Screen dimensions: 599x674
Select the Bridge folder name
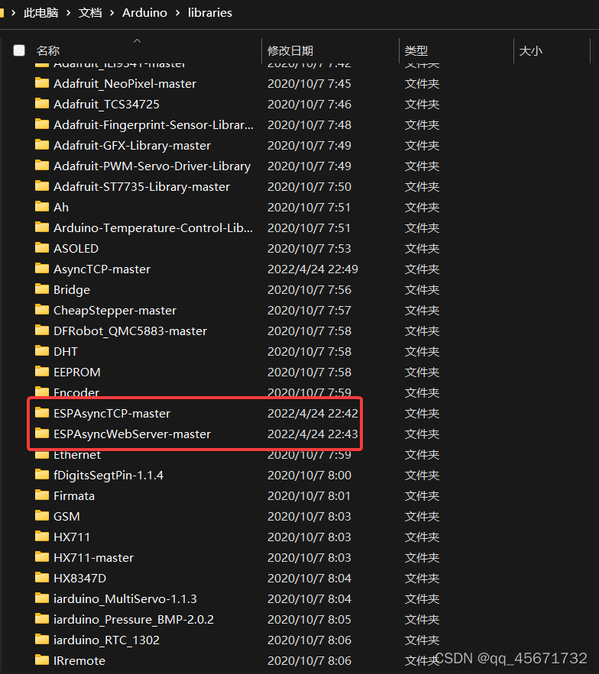(72, 290)
